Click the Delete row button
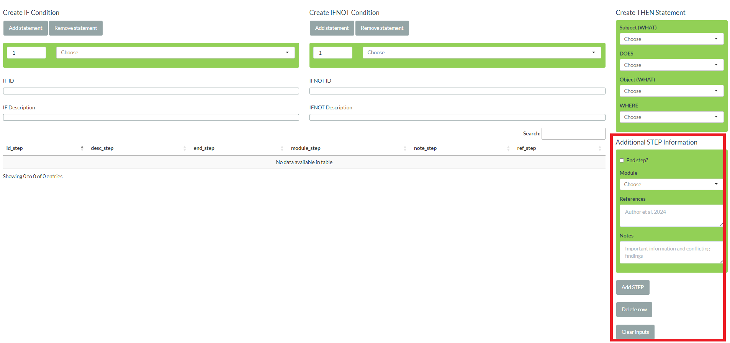The height and width of the screenshot is (343, 730). (x=634, y=310)
